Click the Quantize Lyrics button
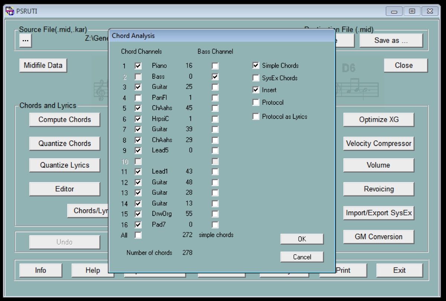This screenshot has height=301, width=446. click(x=65, y=165)
